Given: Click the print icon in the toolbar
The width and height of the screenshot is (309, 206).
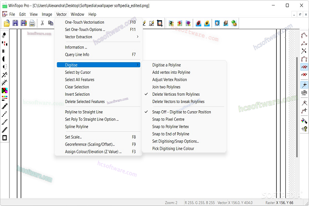Looking at the screenshot, I should point(32,23).
